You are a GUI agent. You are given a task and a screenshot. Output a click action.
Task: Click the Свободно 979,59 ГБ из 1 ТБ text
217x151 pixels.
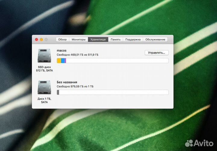coord(75,87)
